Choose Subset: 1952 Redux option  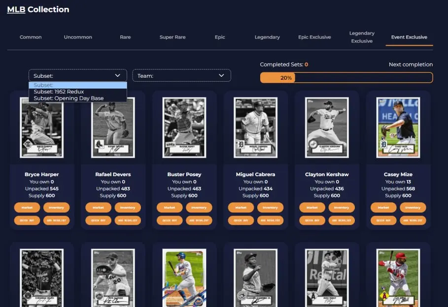[x=78, y=92]
